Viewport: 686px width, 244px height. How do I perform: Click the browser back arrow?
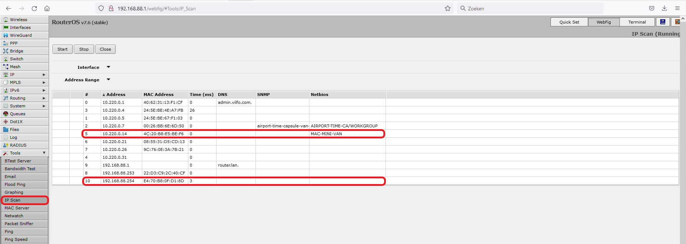[9, 8]
